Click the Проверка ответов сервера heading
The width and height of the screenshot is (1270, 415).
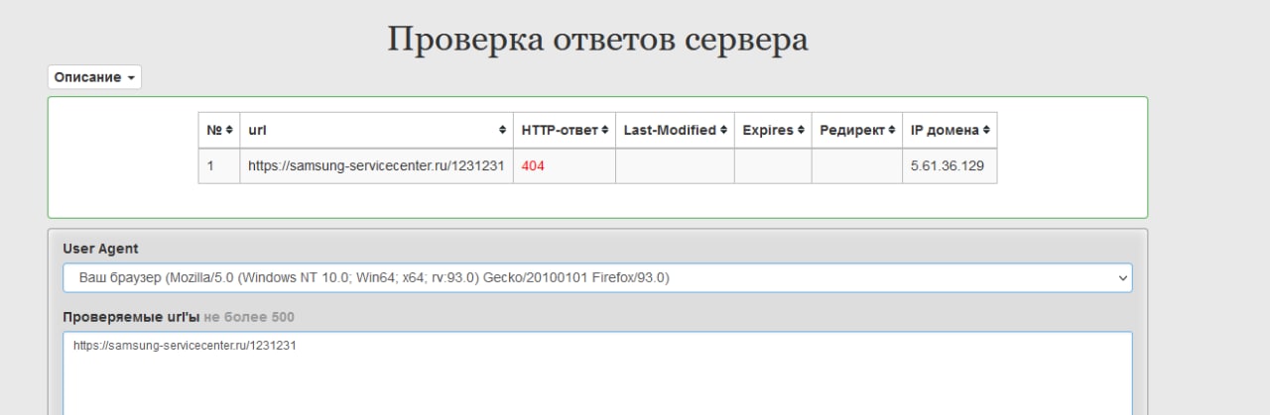[597, 39]
